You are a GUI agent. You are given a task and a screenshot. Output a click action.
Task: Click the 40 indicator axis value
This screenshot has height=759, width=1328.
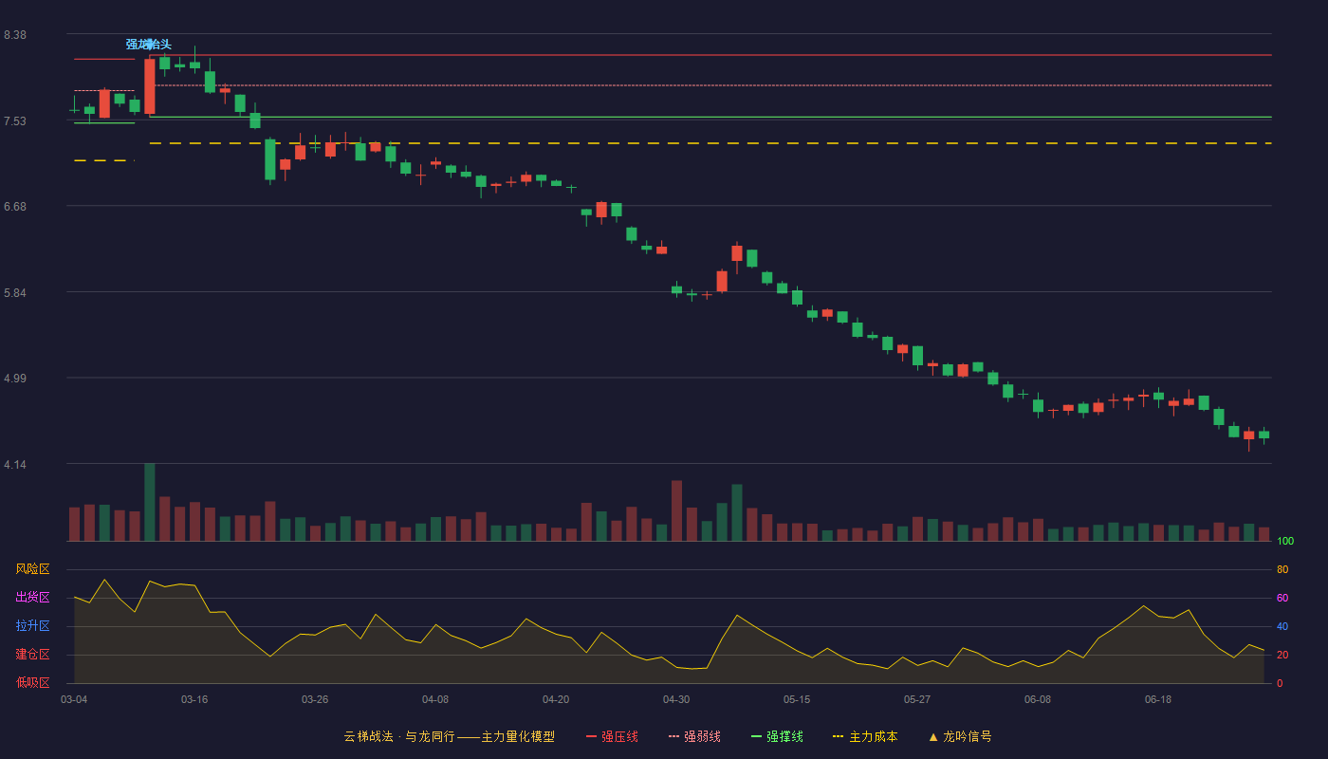(1282, 626)
